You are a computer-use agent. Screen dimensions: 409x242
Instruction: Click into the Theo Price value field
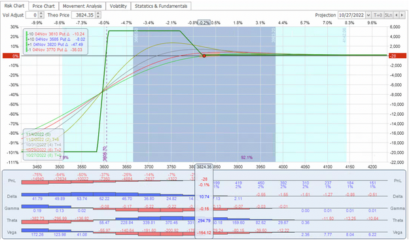tap(84, 15)
